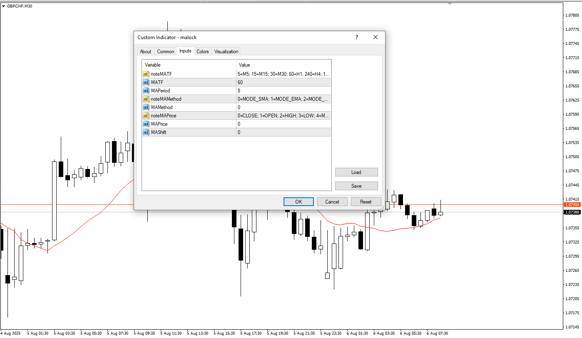This screenshot has width=582, height=338.
Task: Open the Colors tab
Action: point(203,52)
